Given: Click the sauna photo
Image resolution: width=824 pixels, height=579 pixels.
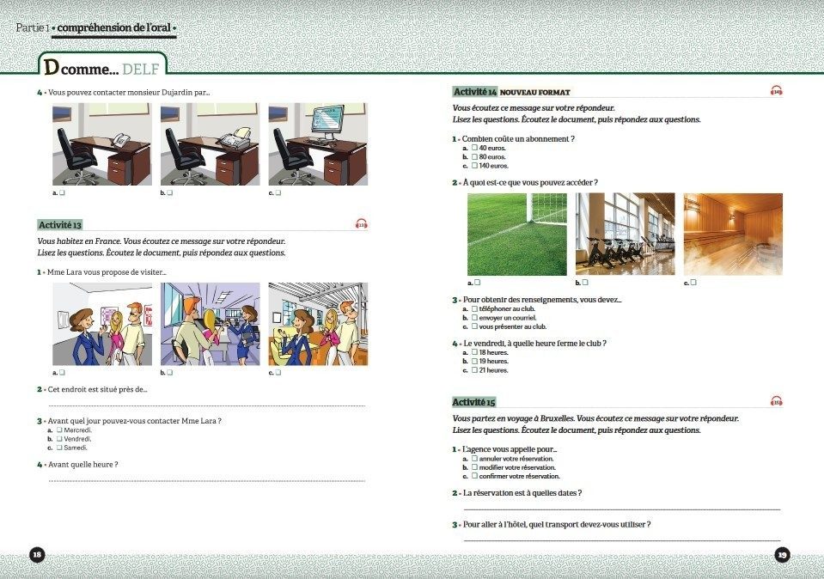Looking at the screenshot, I should click(x=733, y=234).
